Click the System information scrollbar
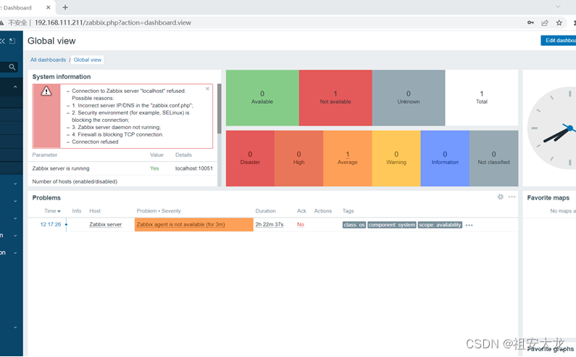The width and height of the screenshot is (576, 357). (x=220, y=109)
